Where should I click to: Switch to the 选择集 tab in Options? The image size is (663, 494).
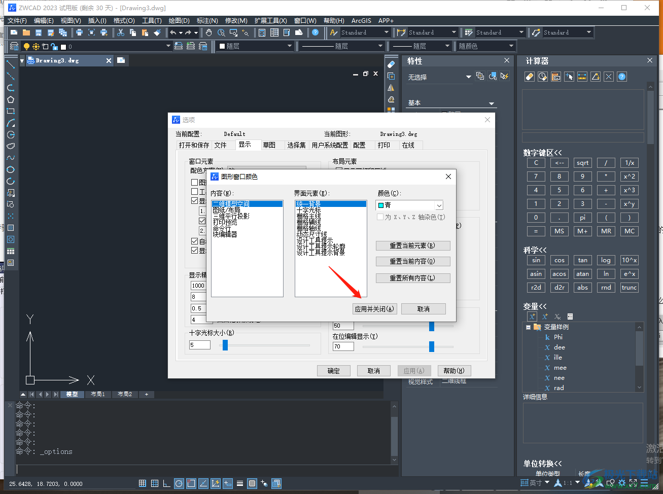click(x=296, y=145)
